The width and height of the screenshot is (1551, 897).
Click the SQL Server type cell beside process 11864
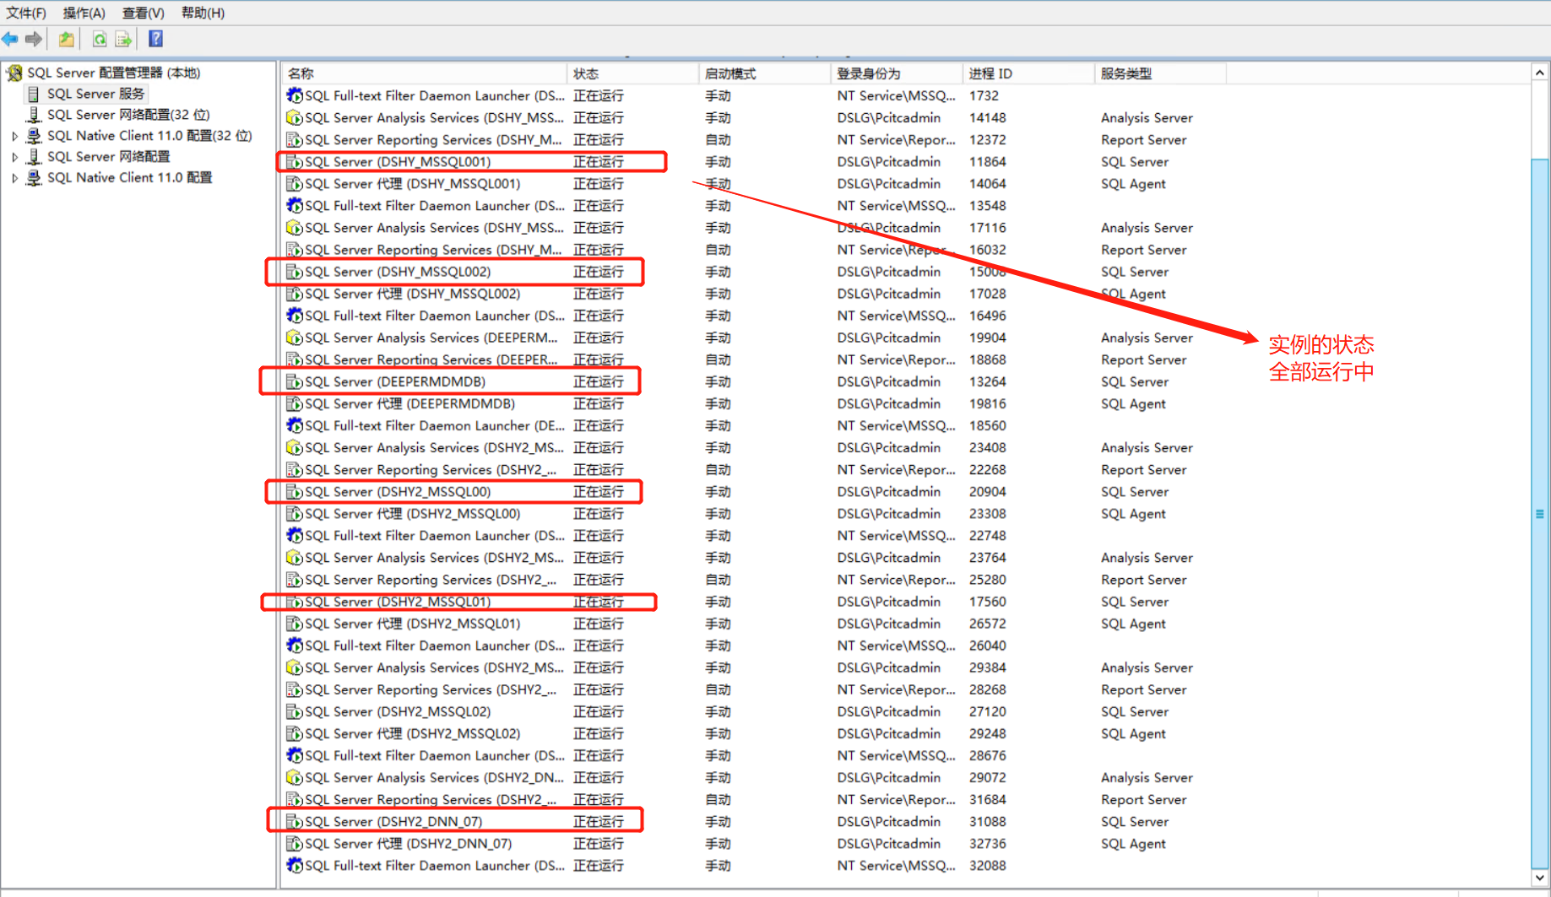click(x=1135, y=162)
